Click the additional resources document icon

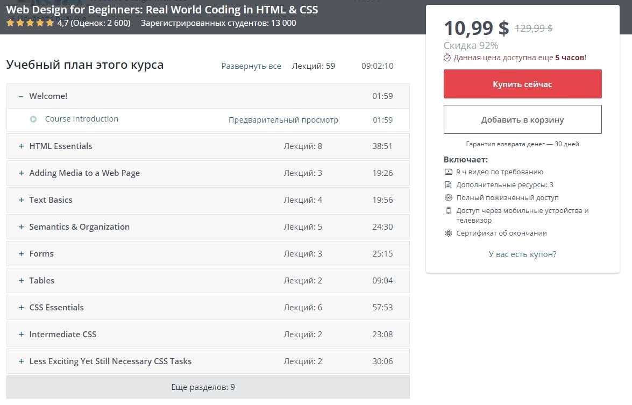click(x=449, y=185)
